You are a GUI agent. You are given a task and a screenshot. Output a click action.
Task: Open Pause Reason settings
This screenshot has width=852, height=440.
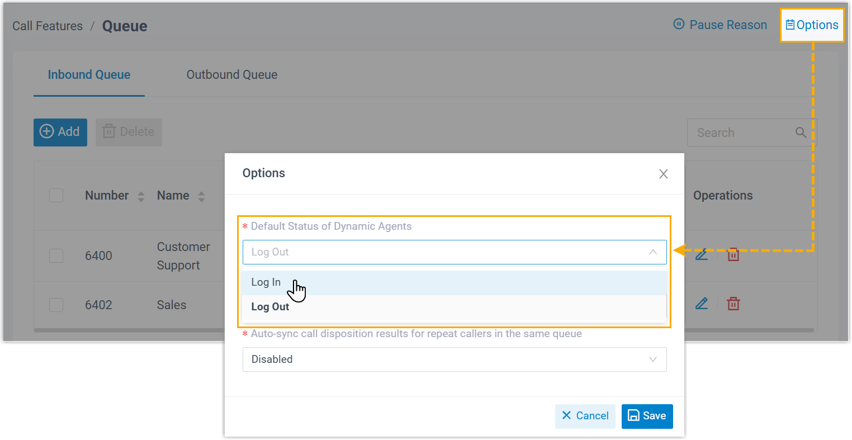tap(720, 25)
